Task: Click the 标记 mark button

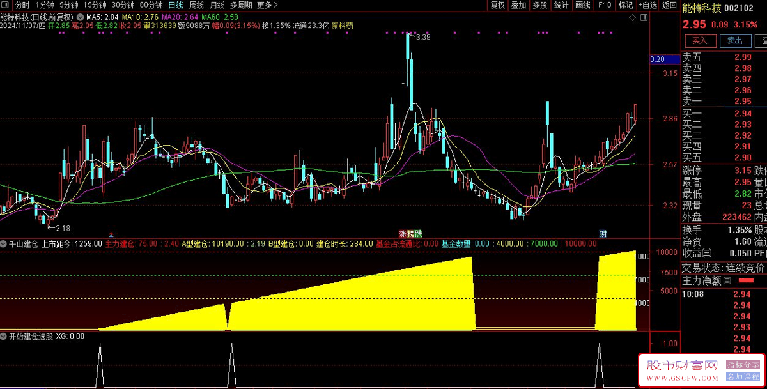Action: [626, 5]
